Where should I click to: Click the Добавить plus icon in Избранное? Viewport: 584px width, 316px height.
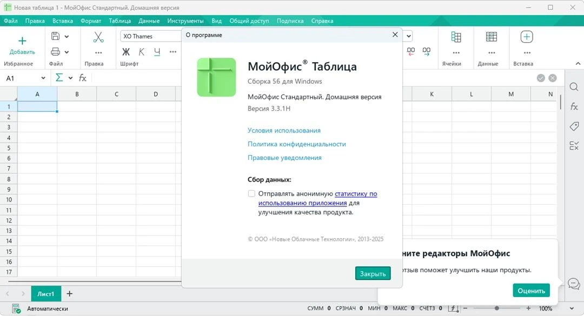[x=22, y=41]
